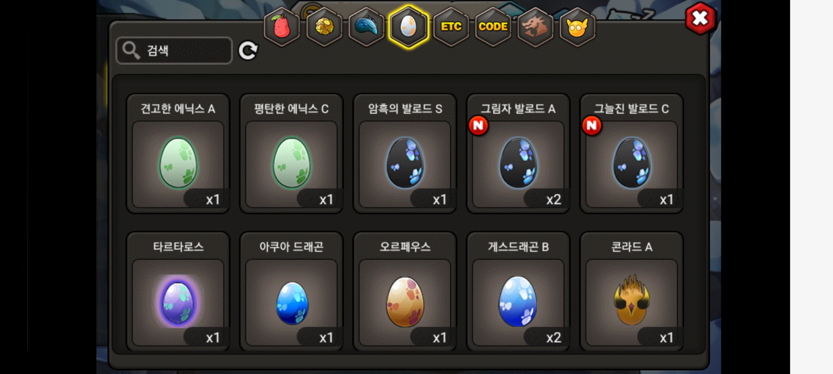Open the brown dragon head tab
The image size is (833, 374).
click(535, 27)
